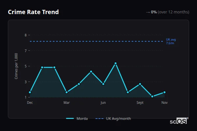Click the 'Nov' x-axis label
Screen dimensions: 197x131
coord(164,103)
